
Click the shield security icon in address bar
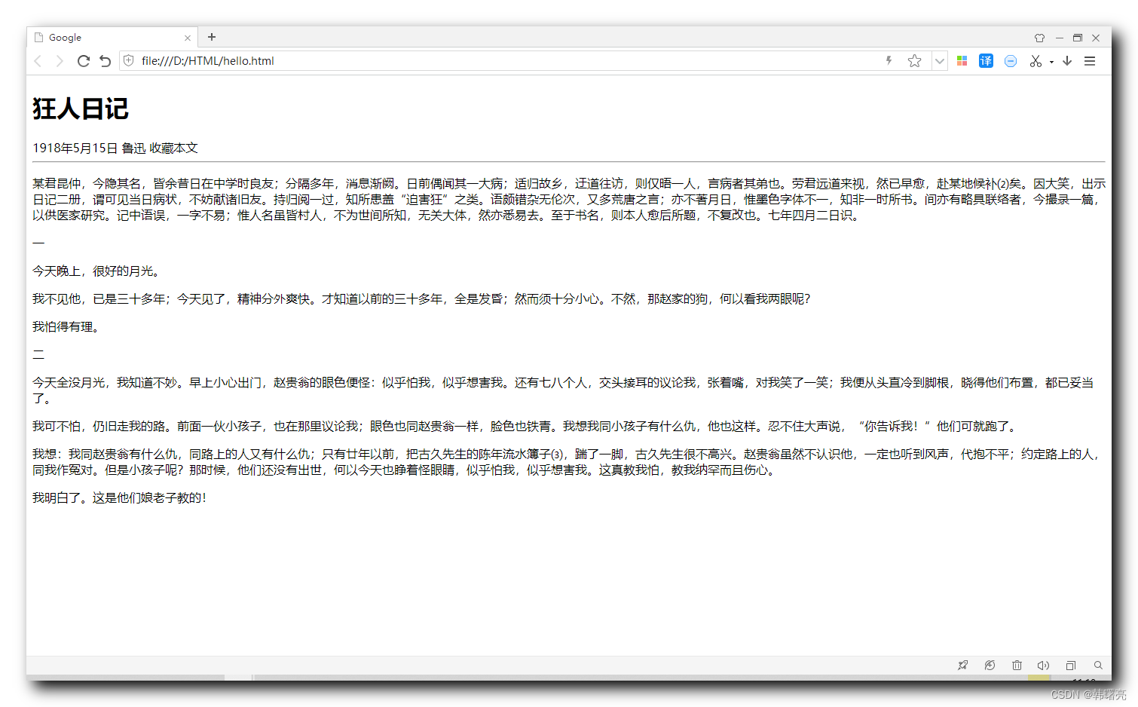click(x=129, y=60)
